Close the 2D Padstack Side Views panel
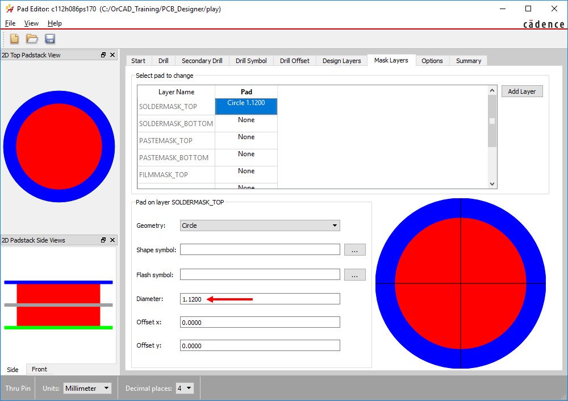 (x=112, y=240)
